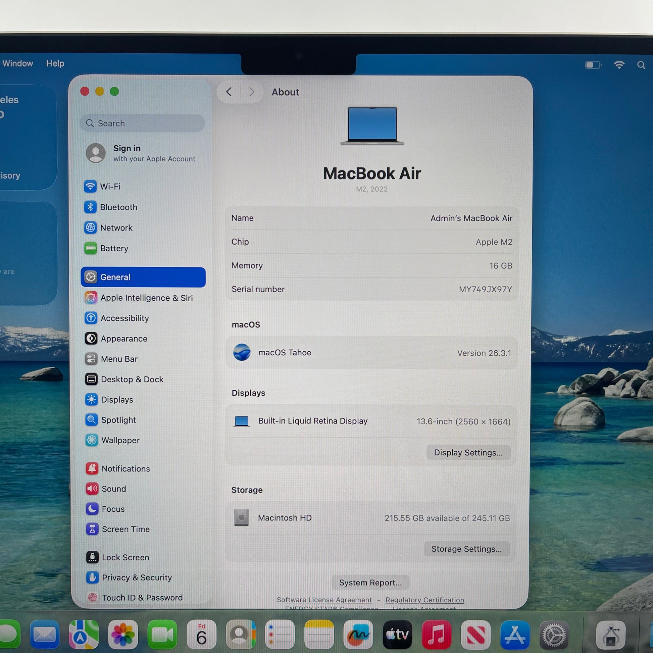Open Battery settings
653x653 pixels.
(x=114, y=248)
